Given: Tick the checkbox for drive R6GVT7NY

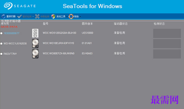Looking at the screenshot, I should 1,54.
